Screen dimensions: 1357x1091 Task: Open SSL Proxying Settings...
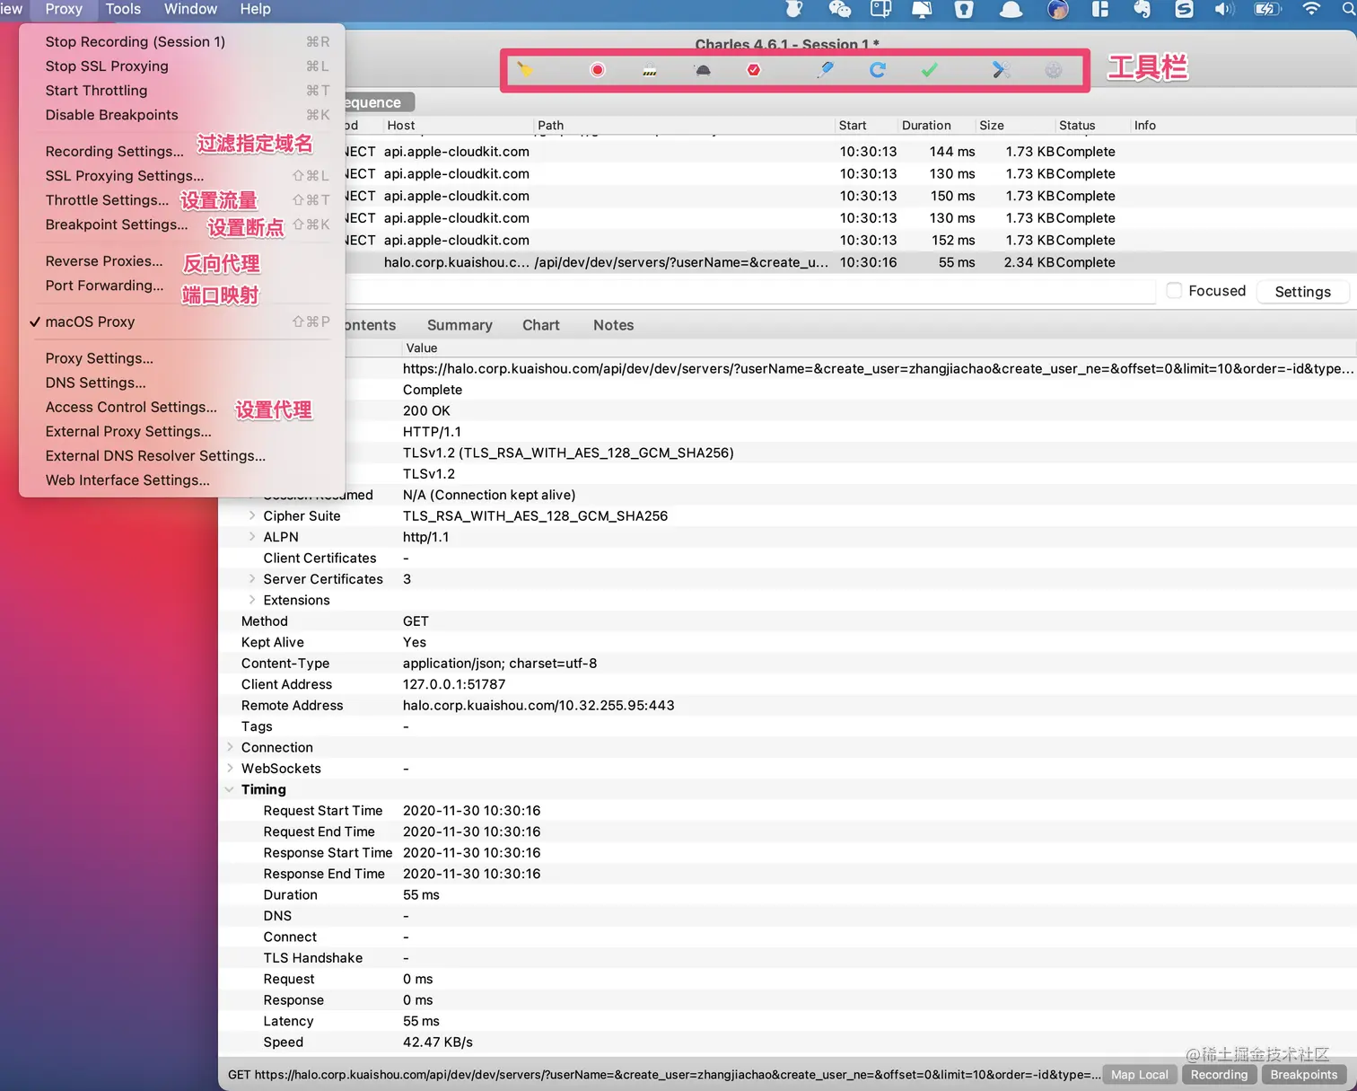(182, 175)
